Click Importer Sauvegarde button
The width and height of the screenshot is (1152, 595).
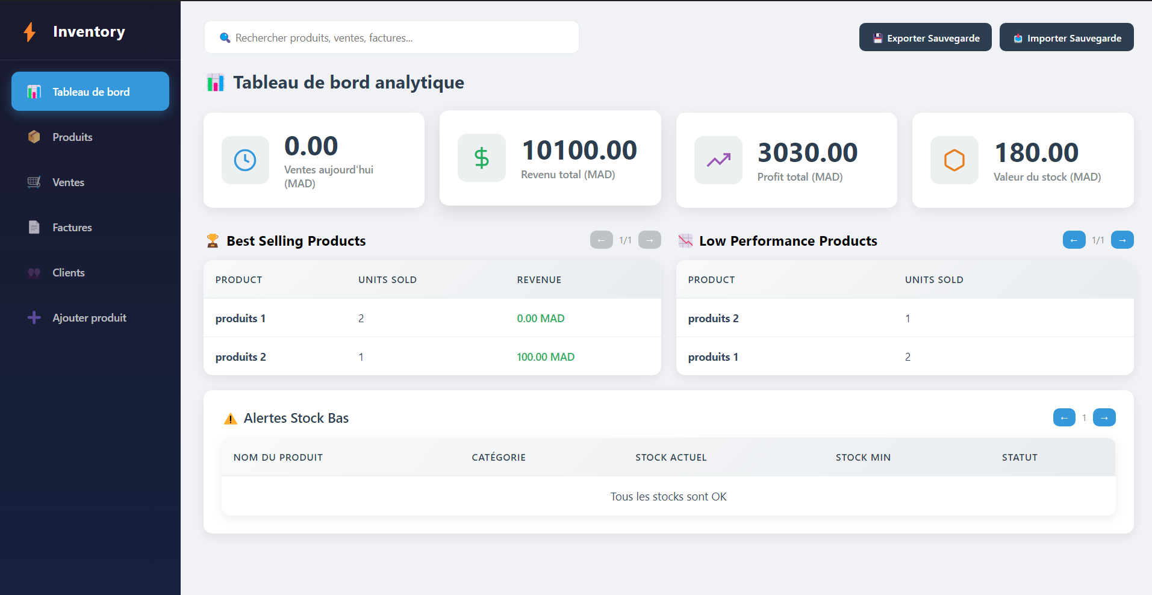click(1066, 37)
